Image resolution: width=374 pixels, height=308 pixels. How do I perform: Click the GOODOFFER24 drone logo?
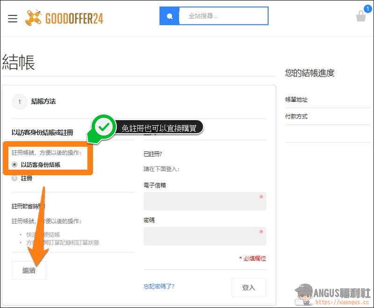34,18
